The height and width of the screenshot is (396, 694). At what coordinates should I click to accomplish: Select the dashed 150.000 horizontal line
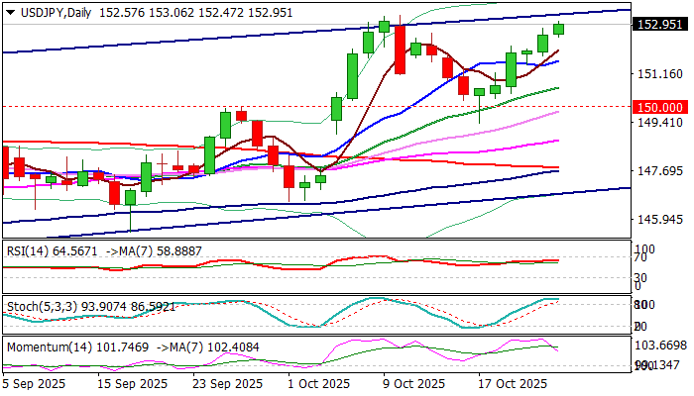pyautogui.click(x=297, y=106)
